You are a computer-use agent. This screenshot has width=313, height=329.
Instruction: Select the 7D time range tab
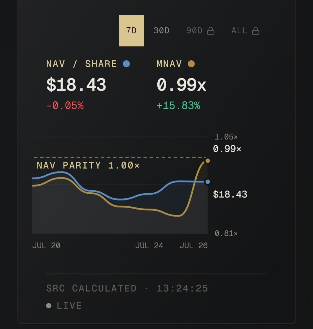point(132,31)
